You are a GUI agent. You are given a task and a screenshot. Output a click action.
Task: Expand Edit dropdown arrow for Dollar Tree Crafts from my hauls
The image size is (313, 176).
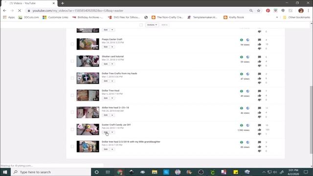point(112,81)
